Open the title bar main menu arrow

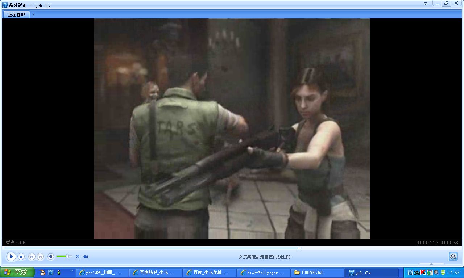pos(425,4)
